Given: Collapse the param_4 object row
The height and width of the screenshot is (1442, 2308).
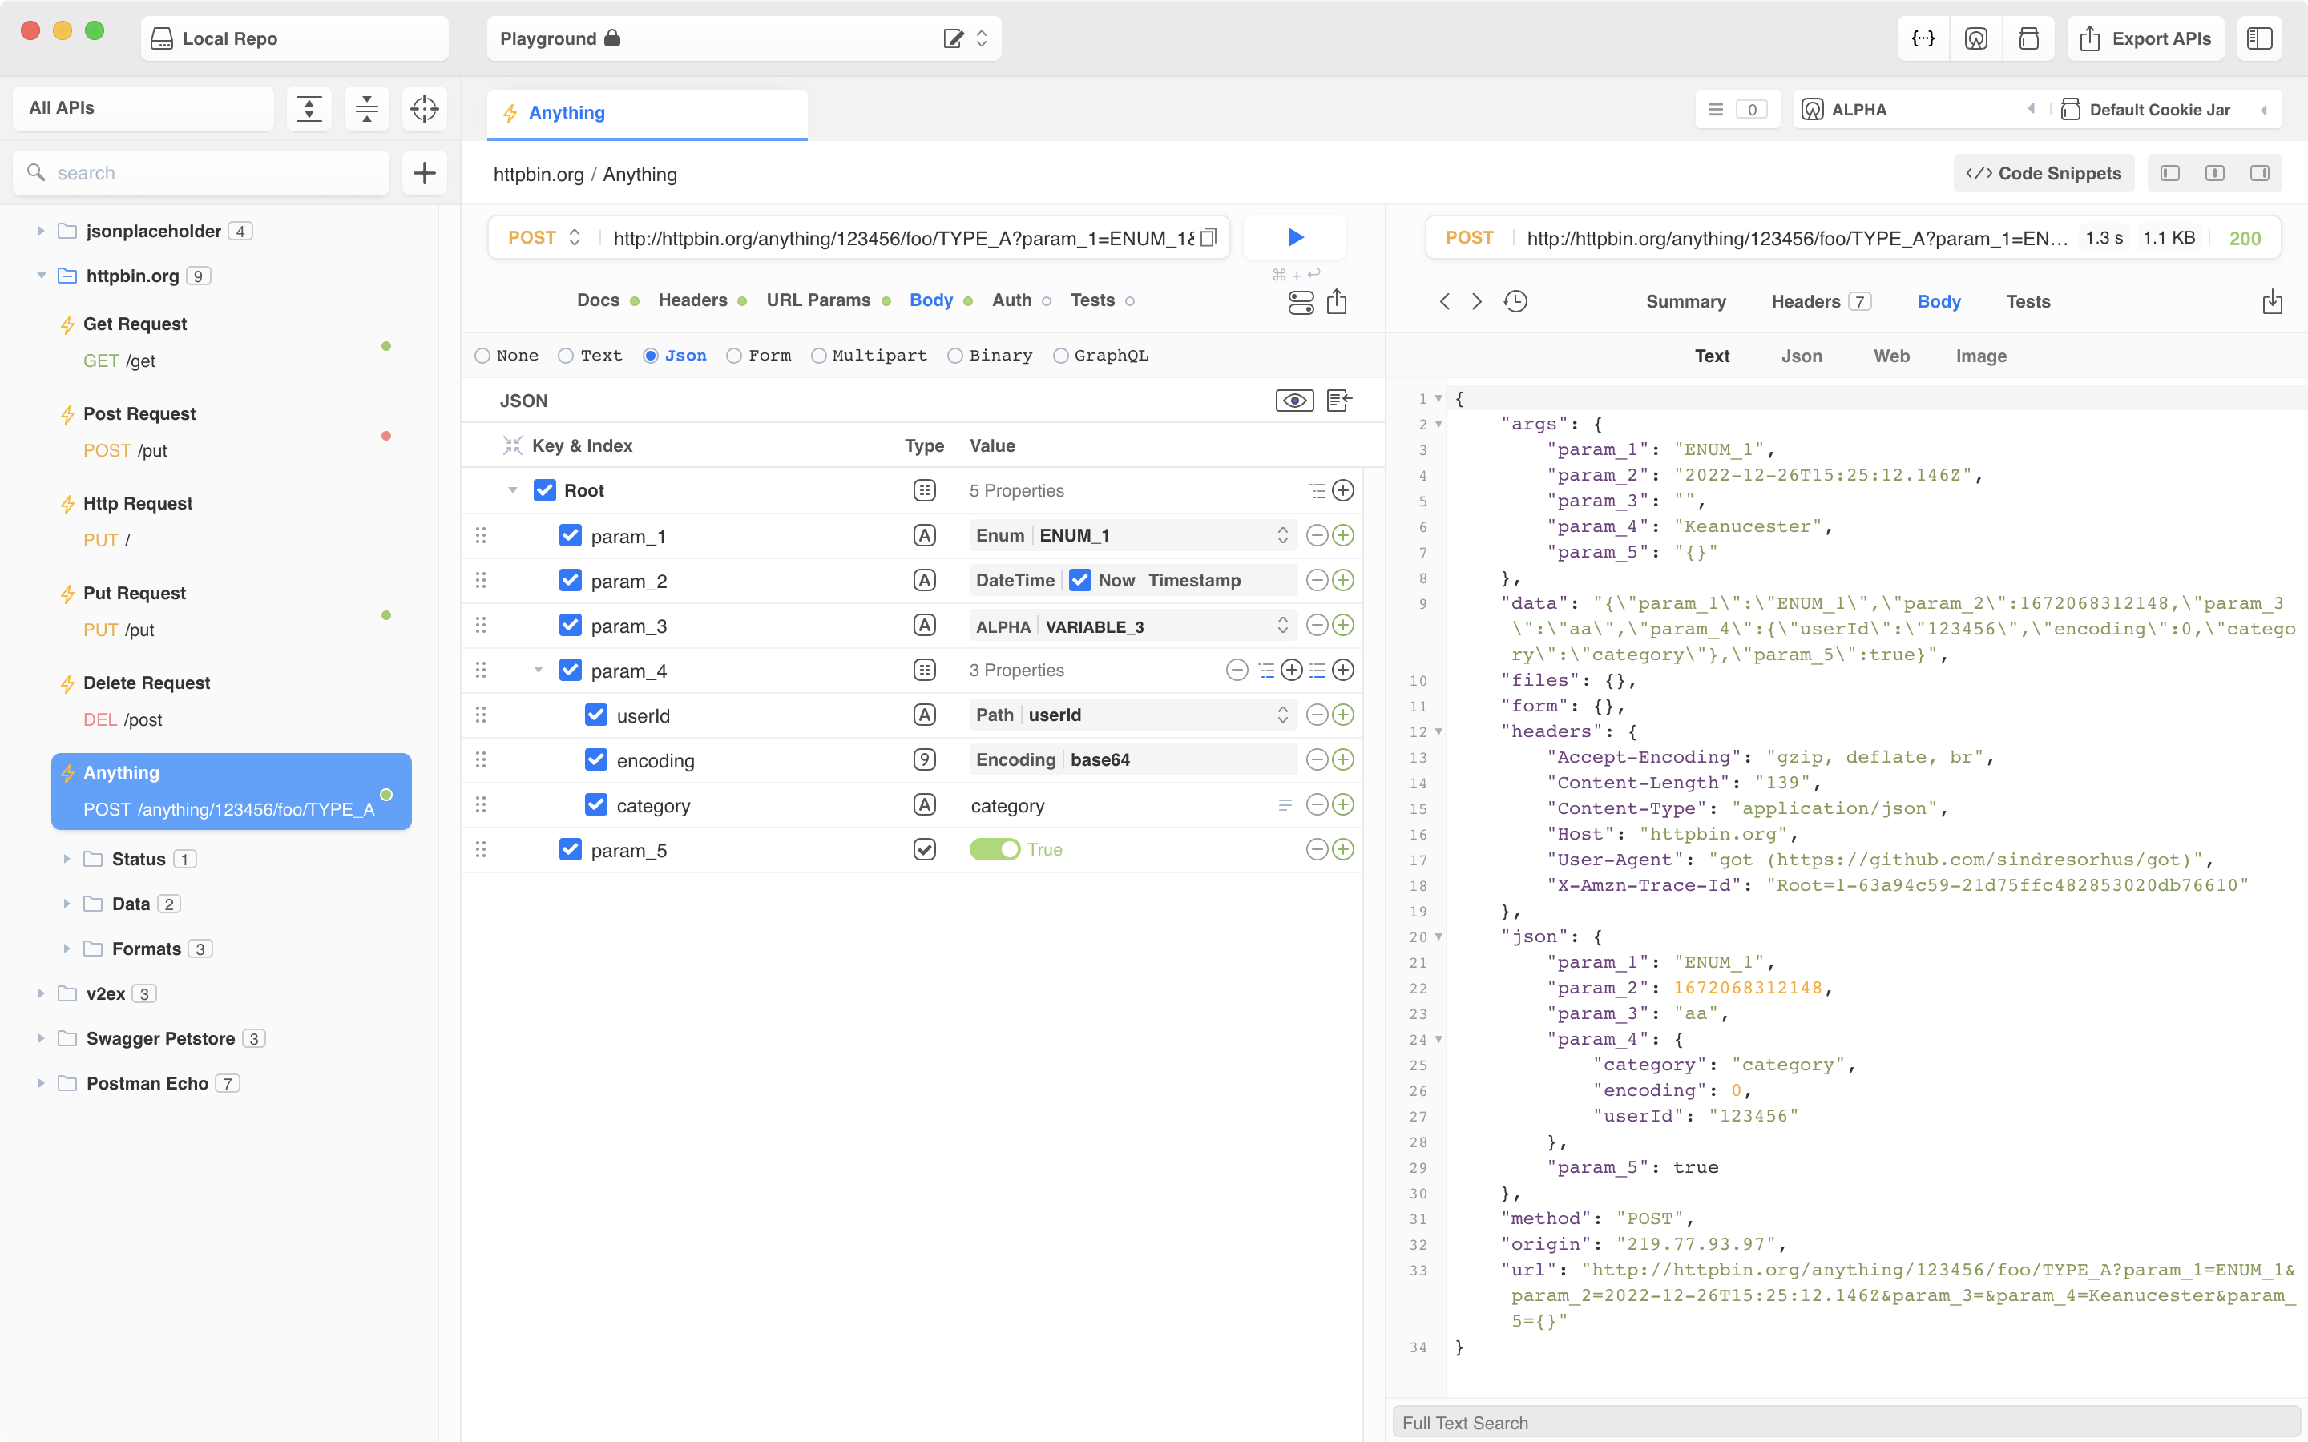Looking at the screenshot, I should click(538, 670).
